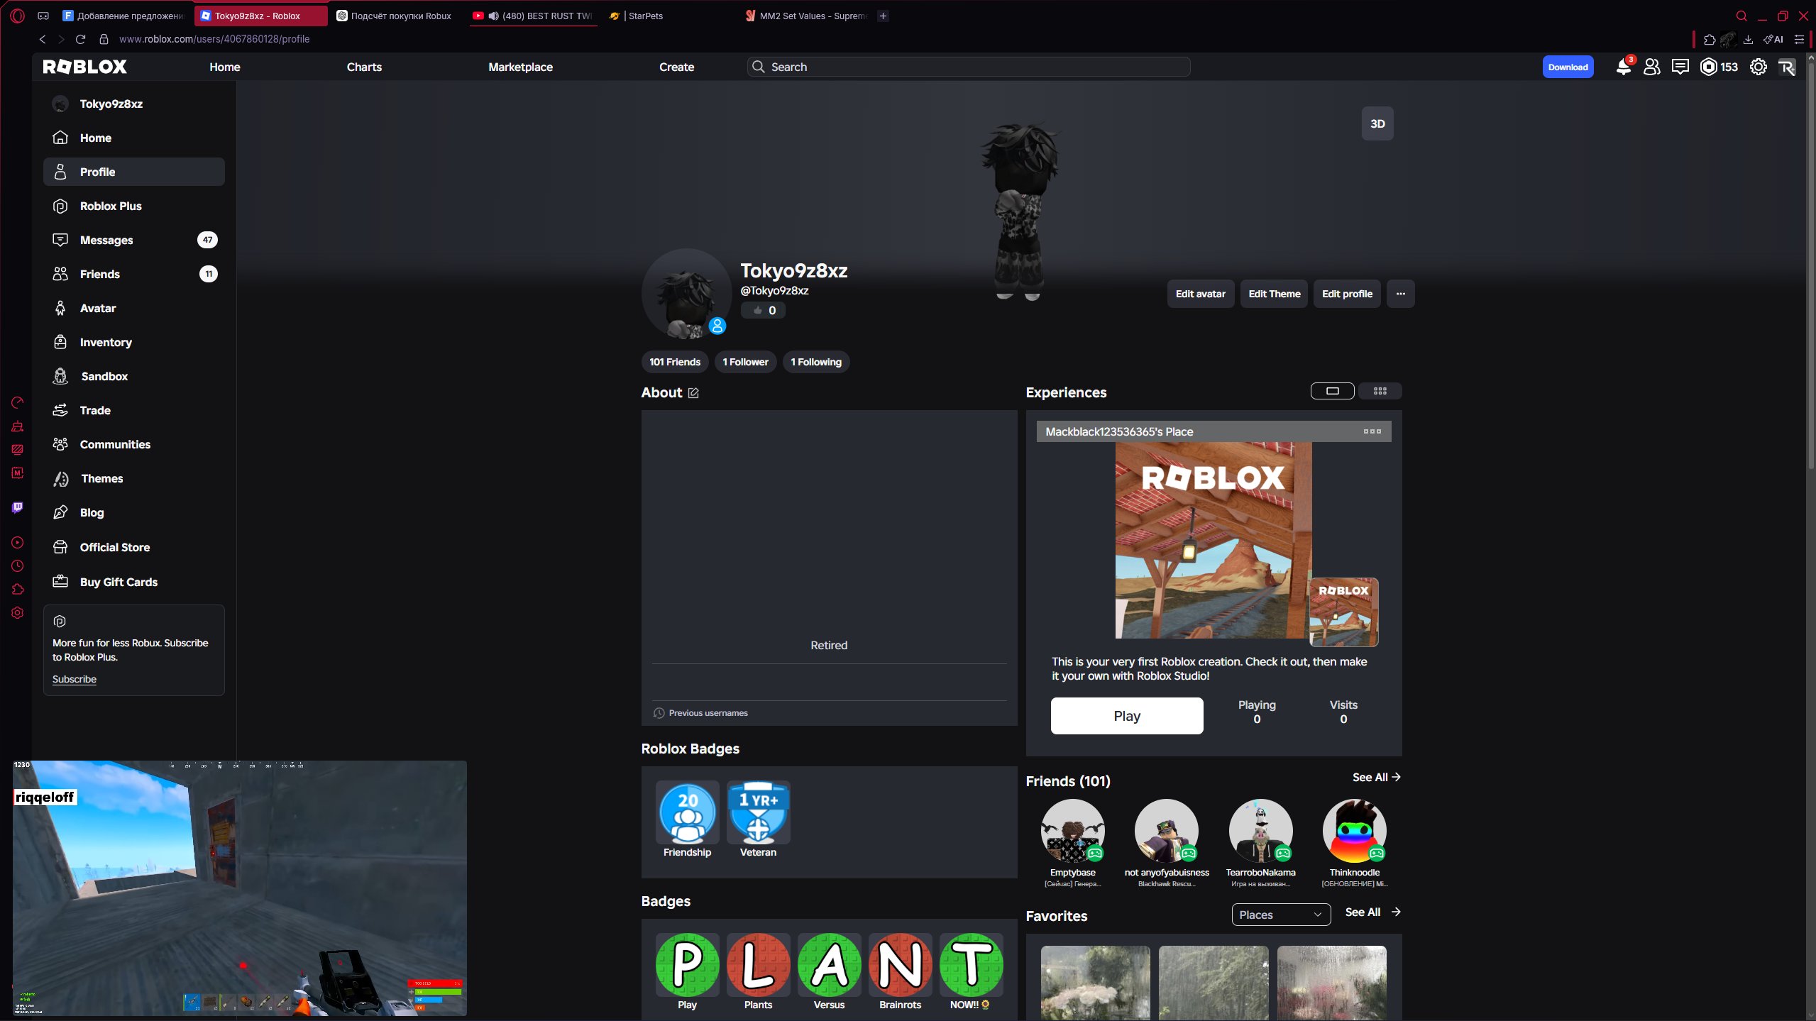1816x1021 pixels.
Task: Open Create in the top navigation
Action: [676, 67]
